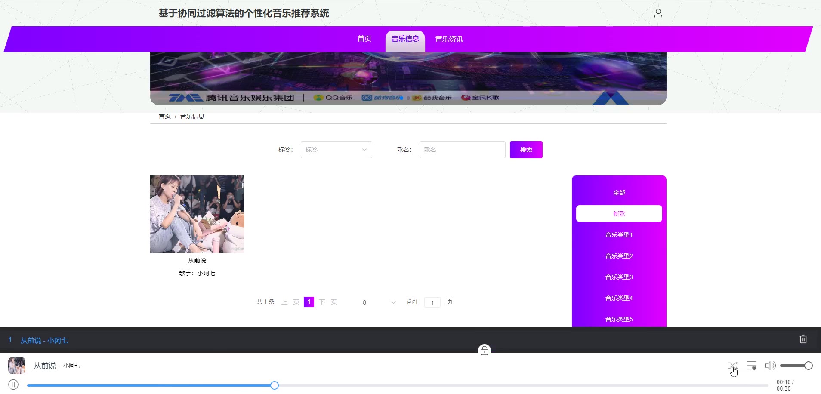The height and width of the screenshot is (394, 821).
Task: Click the 共 1 条 total count
Action: 265,302
